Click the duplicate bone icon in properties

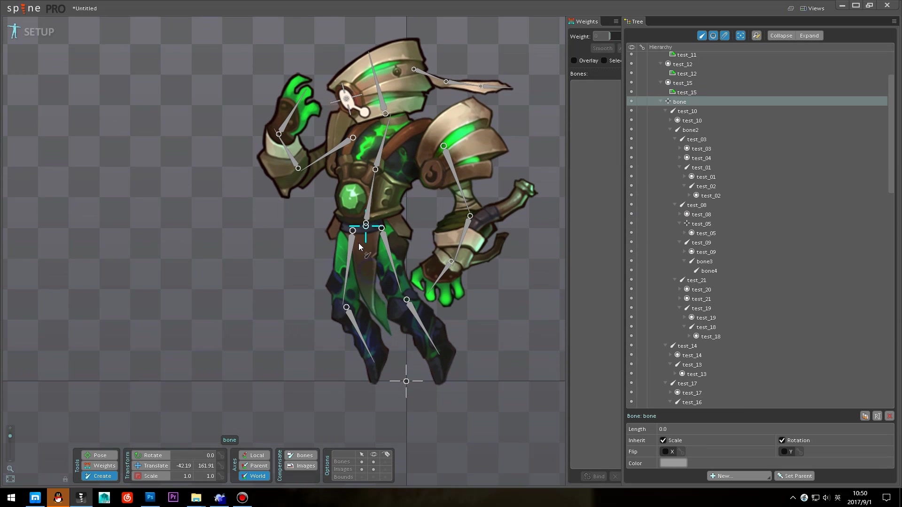click(x=865, y=416)
